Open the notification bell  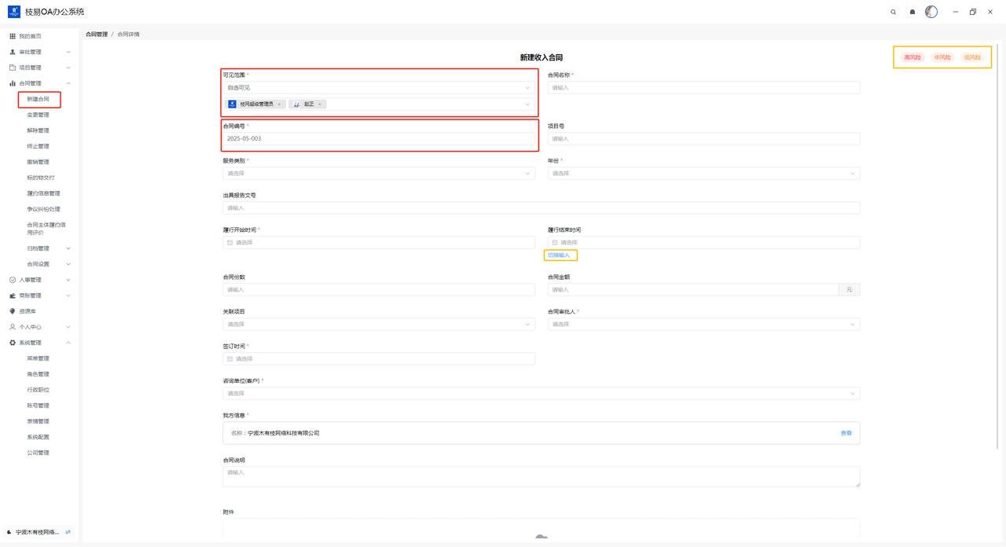(912, 12)
